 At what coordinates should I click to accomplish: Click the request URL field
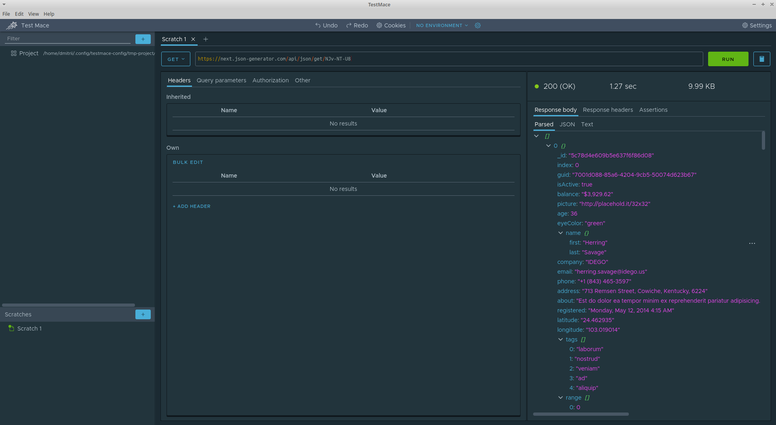(x=449, y=59)
